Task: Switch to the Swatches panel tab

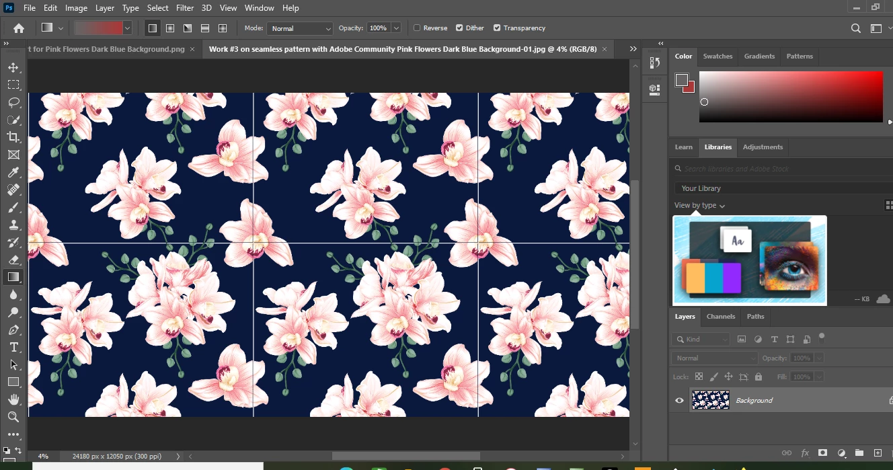Action: coord(717,56)
